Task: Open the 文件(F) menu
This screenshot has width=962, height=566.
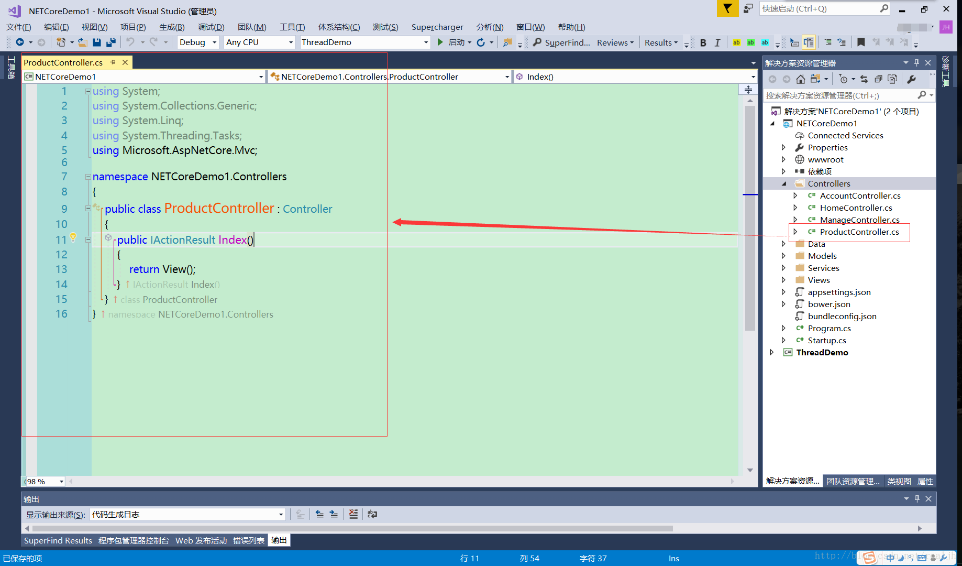Action: point(19,27)
